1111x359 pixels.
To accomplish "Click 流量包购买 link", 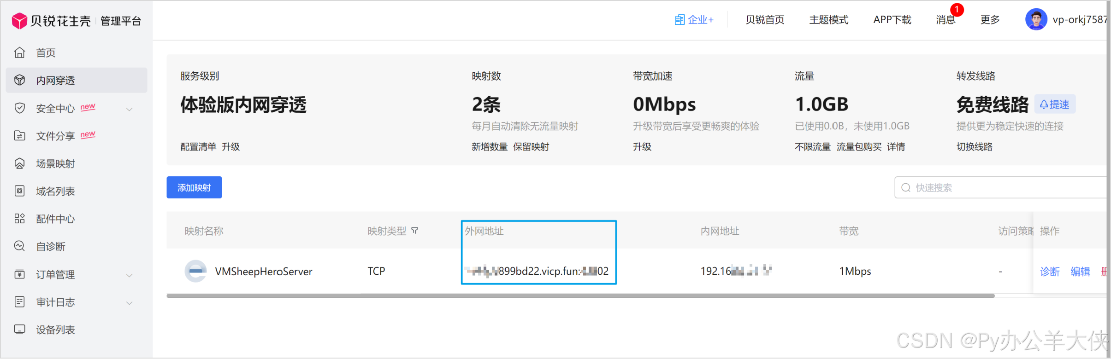I will tap(859, 147).
